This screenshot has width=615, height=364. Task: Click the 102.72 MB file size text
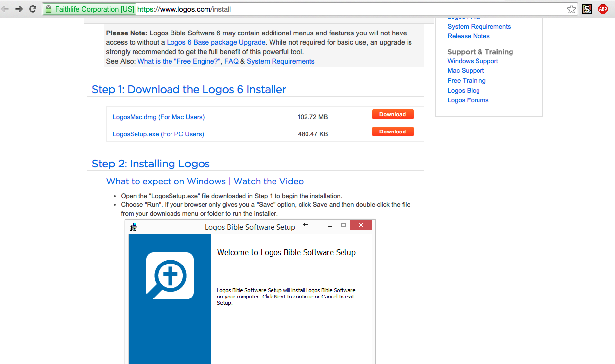pyautogui.click(x=312, y=117)
